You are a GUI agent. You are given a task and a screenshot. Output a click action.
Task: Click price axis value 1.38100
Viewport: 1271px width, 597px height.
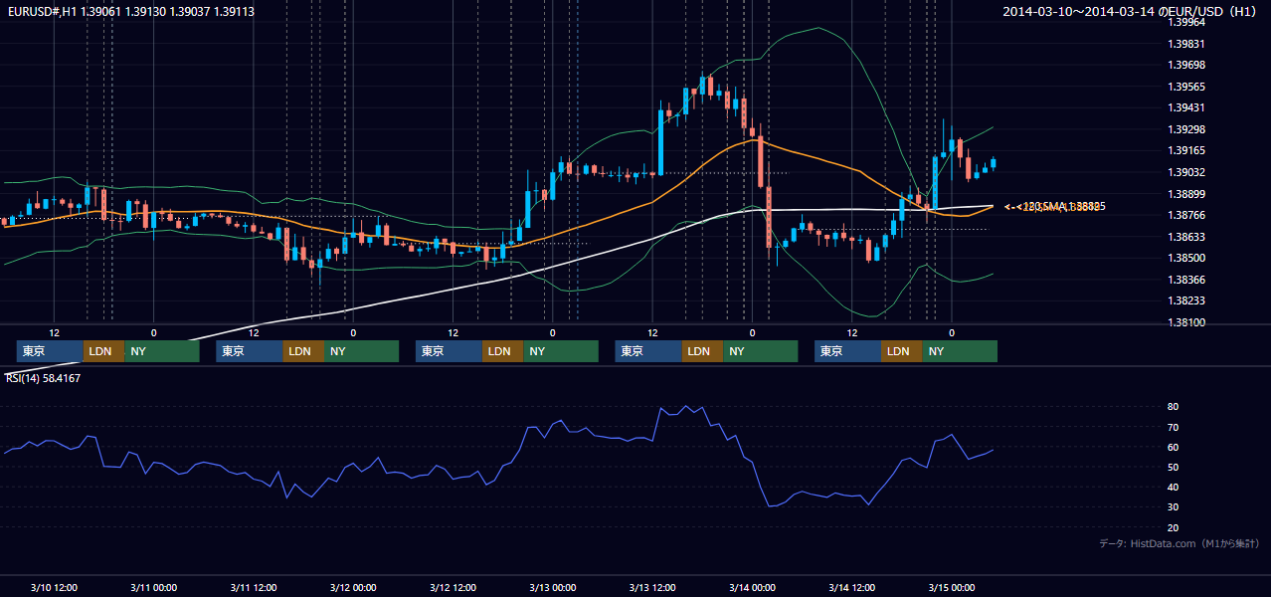(x=1185, y=322)
